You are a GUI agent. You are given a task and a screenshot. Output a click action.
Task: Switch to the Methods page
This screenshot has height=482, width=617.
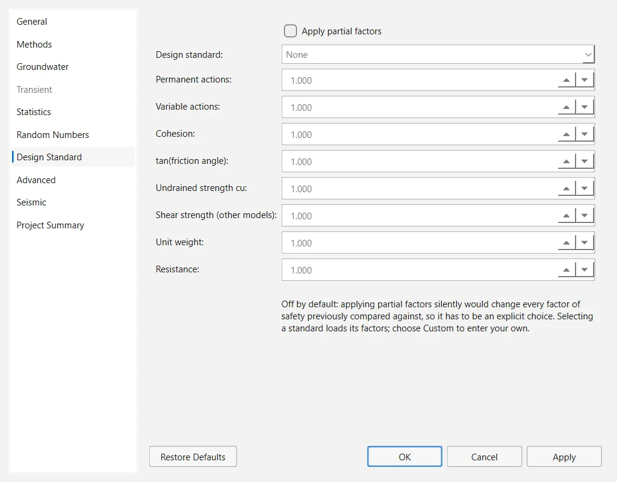73,45
